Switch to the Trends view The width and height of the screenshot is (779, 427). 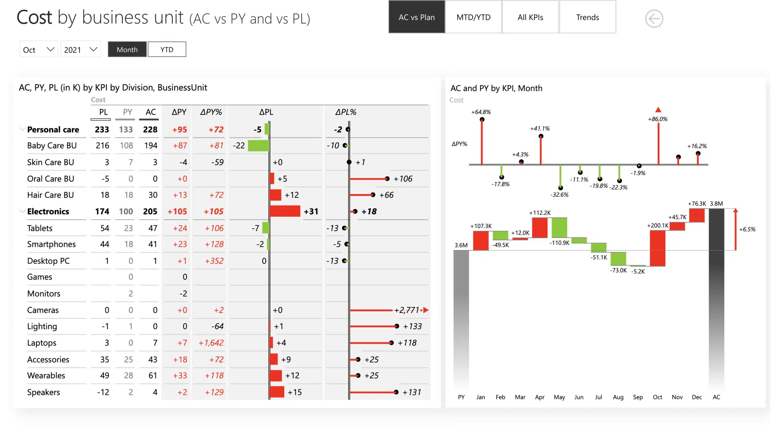point(588,17)
